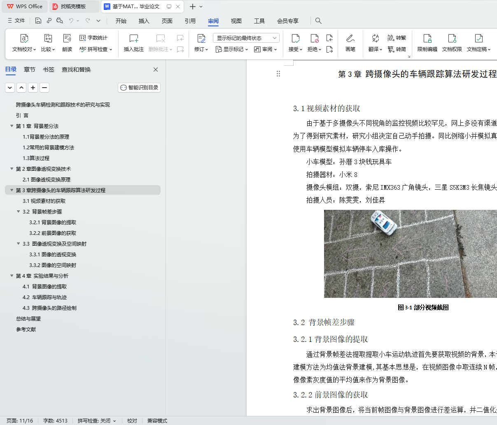Viewport: 497px width, 425px height.
Task: Click the 智能识别目录 button
Action: (x=139, y=87)
